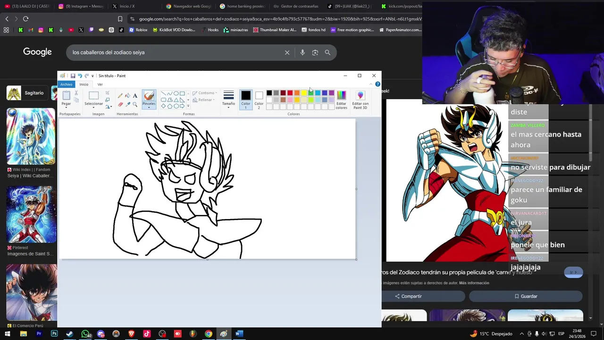Switch to the Instagram browser tab
The width and height of the screenshot is (604, 340).
tap(80, 6)
